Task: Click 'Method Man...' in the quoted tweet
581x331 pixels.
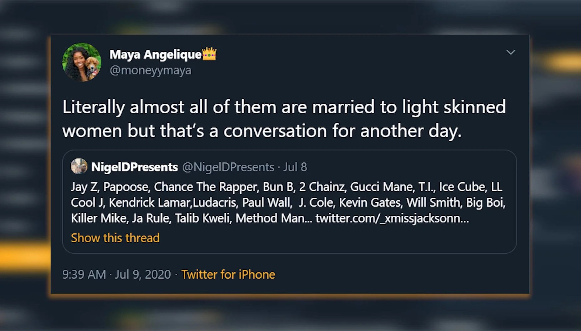Action: click(x=274, y=218)
